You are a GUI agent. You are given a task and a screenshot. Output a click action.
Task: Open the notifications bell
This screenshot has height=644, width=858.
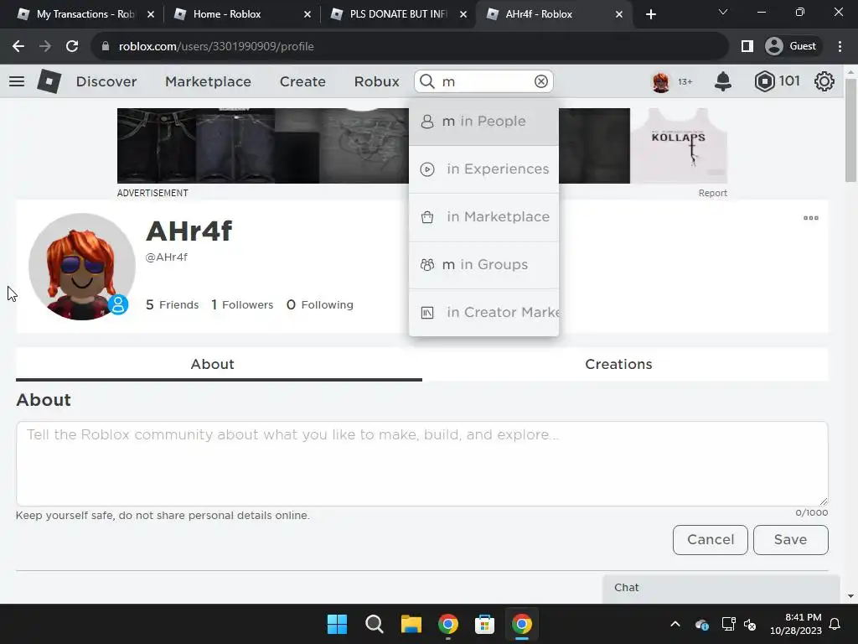pyautogui.click(x=723, y=81)
